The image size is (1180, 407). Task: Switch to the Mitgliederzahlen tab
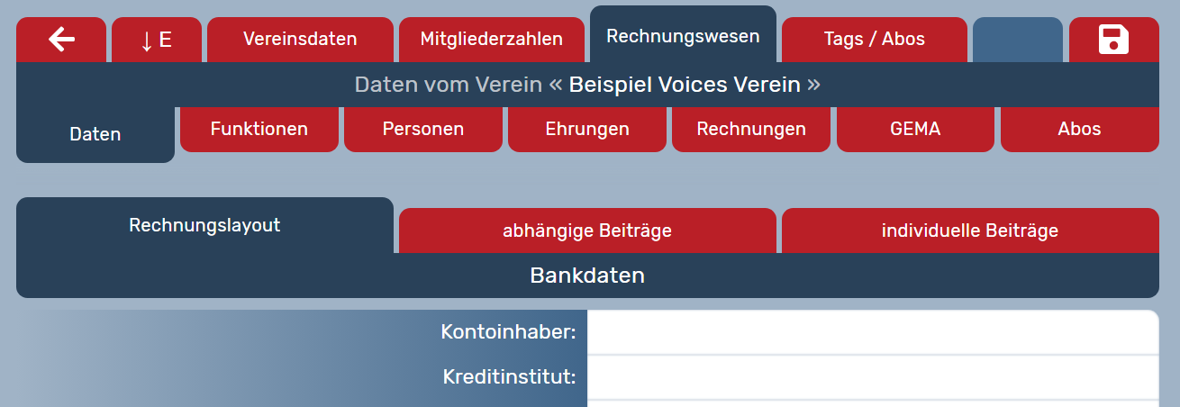pyautogui.click(x=492, y=40)
